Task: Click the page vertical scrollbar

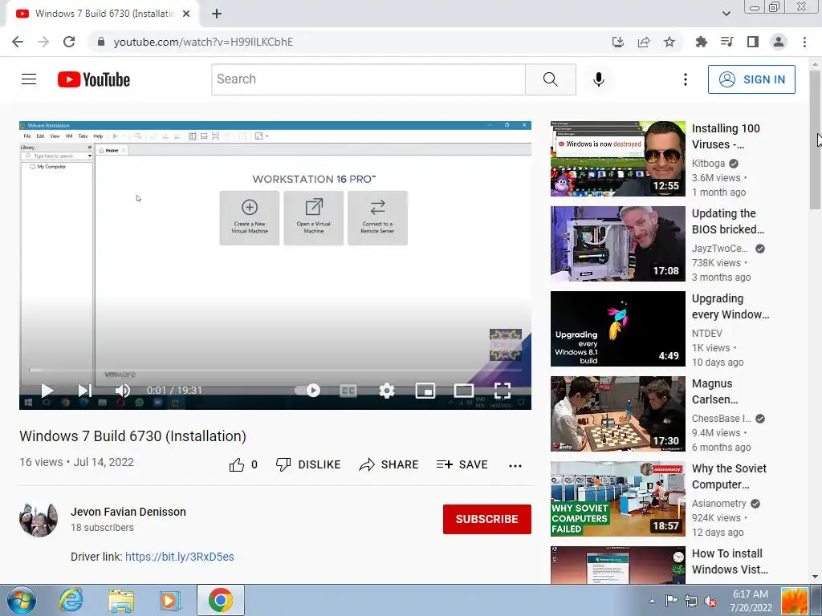Action: [816, 140]
